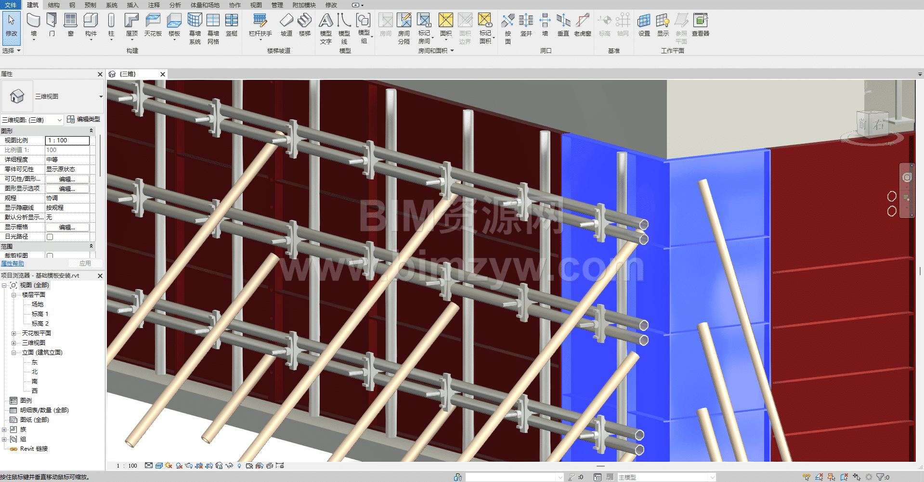924x482 pixels.
Task: Click the 坡道 (Ramp) tool icon
Action: pyautogui.click(x=286, y=25)
